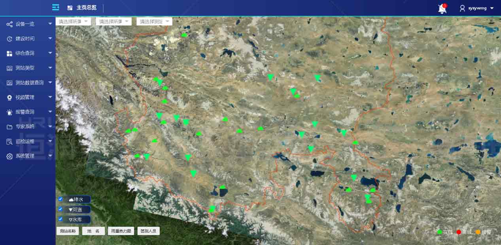Viewport: 501px width, 245px height.
Task: Select the 主页总览 tab
Action: pyautogui.click(x=82, y=8)
